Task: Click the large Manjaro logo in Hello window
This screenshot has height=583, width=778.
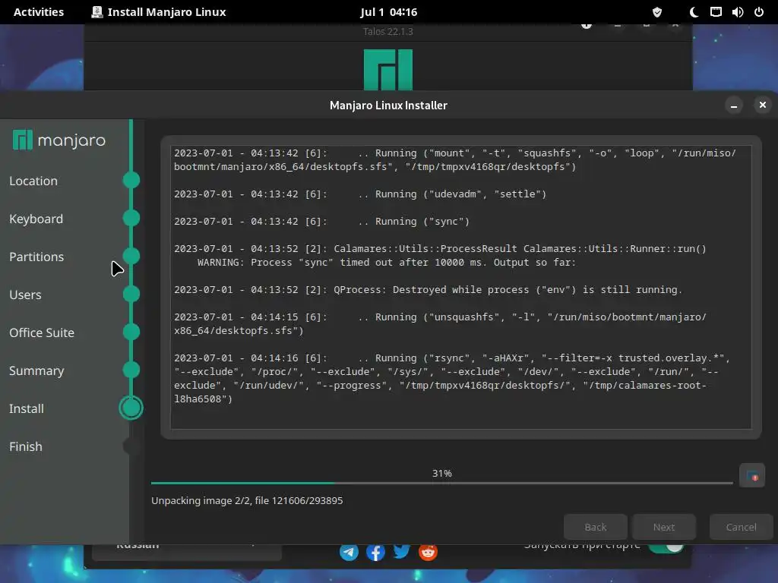Action: (x=388, y=69)
